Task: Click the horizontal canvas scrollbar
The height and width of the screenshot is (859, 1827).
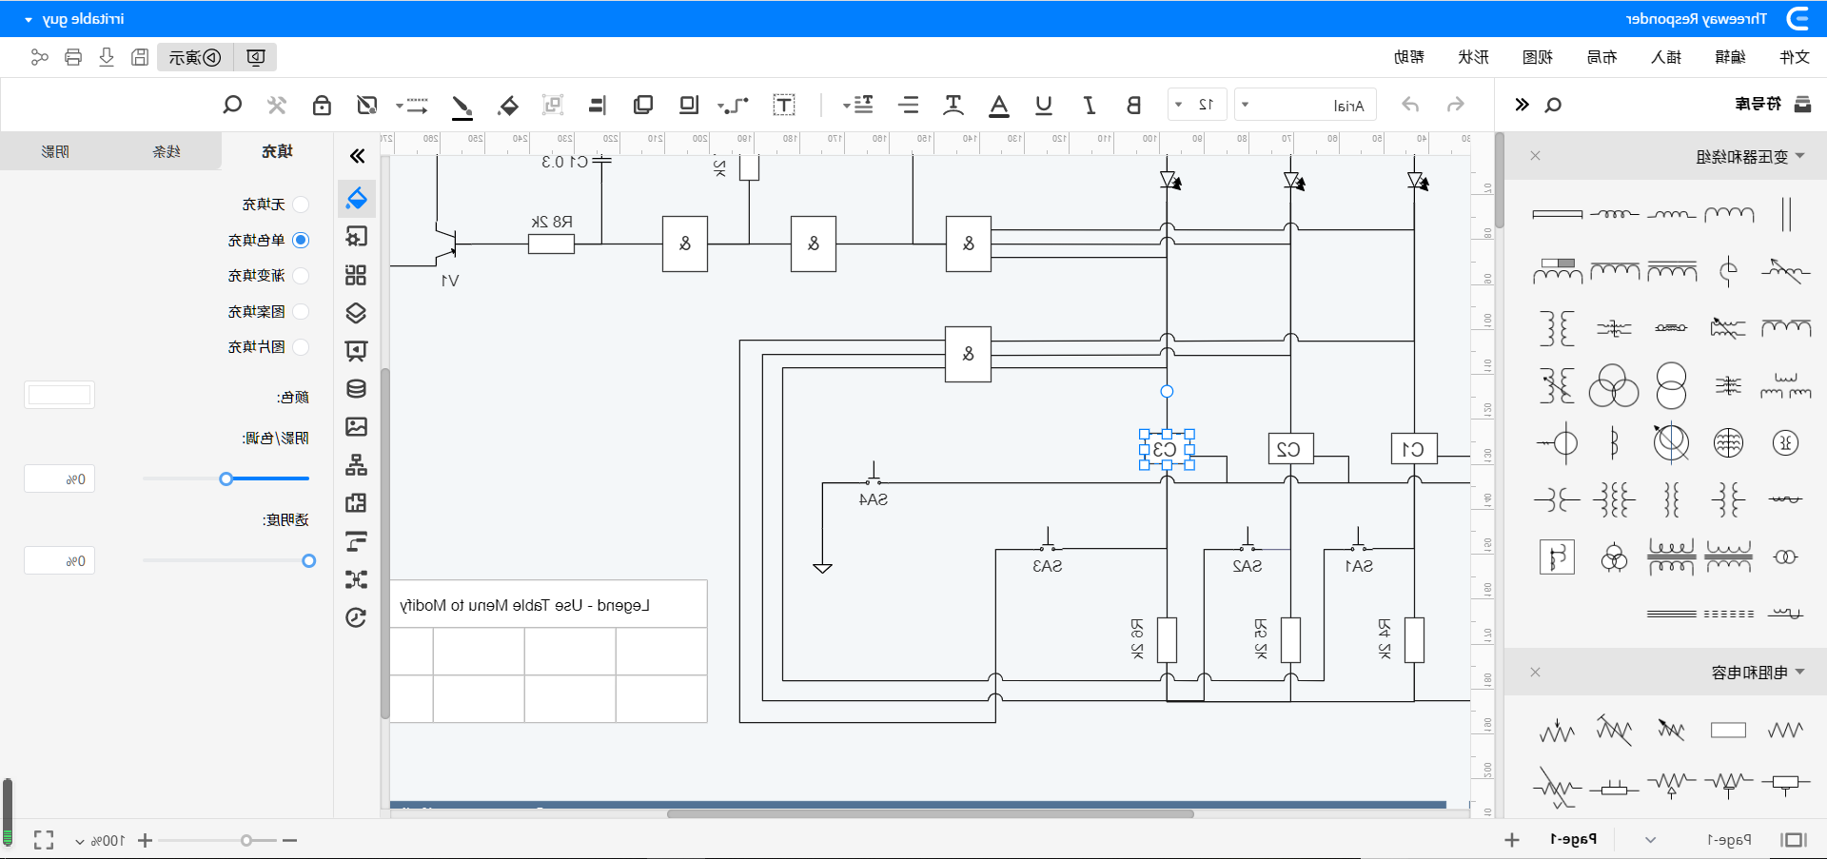Action: click(x=930, y=814)
